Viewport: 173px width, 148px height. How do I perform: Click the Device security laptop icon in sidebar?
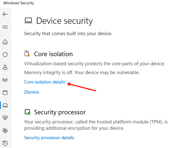click(5, 105)
